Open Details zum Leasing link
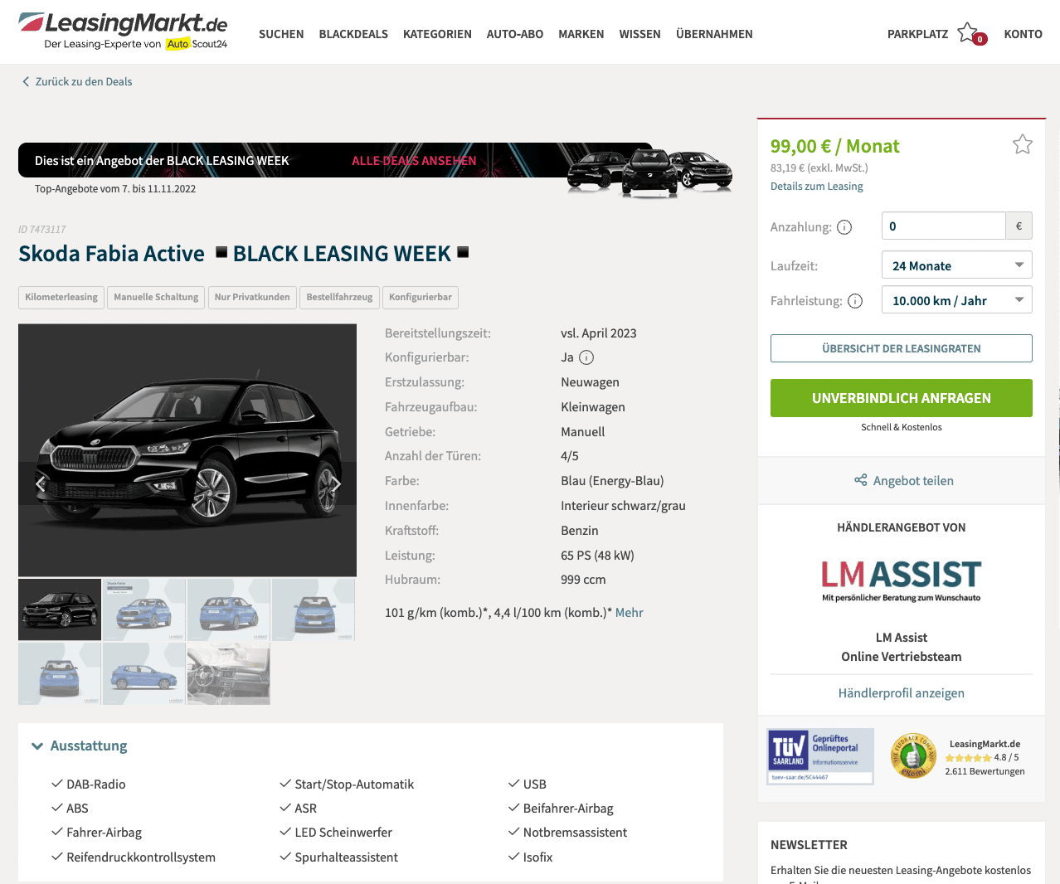Viewport: 1060px width, 884px height. [x=816, y=187]
